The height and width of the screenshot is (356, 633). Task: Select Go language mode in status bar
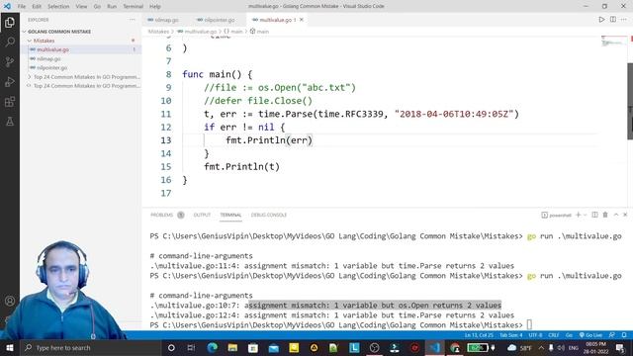click(569, 335)
